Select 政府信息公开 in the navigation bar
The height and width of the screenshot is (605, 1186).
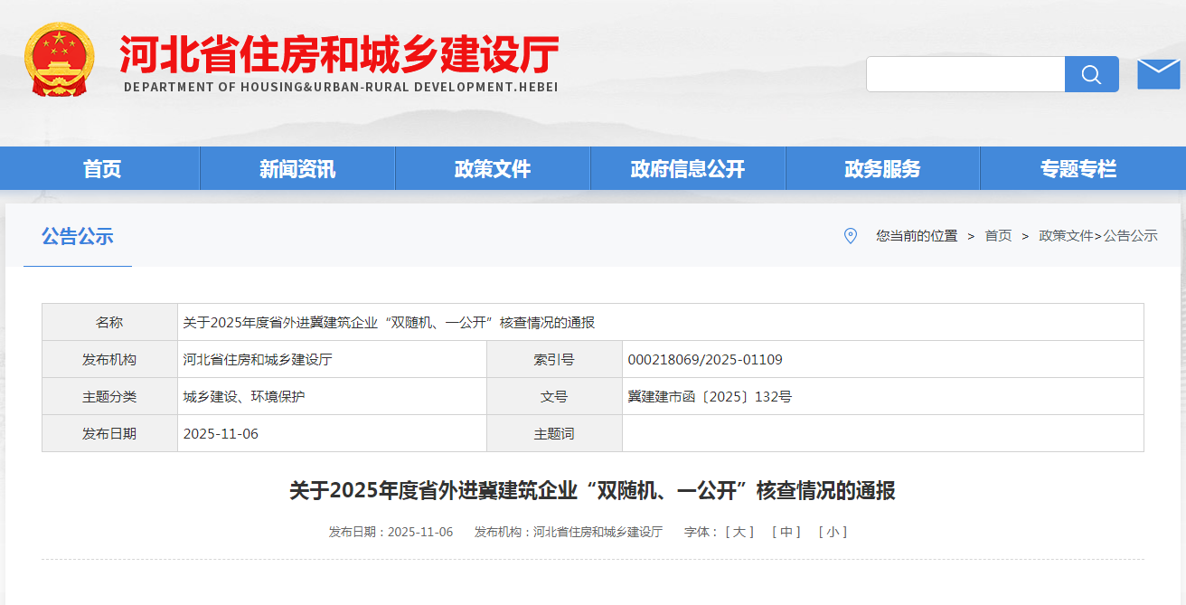[x=688, y=169]
